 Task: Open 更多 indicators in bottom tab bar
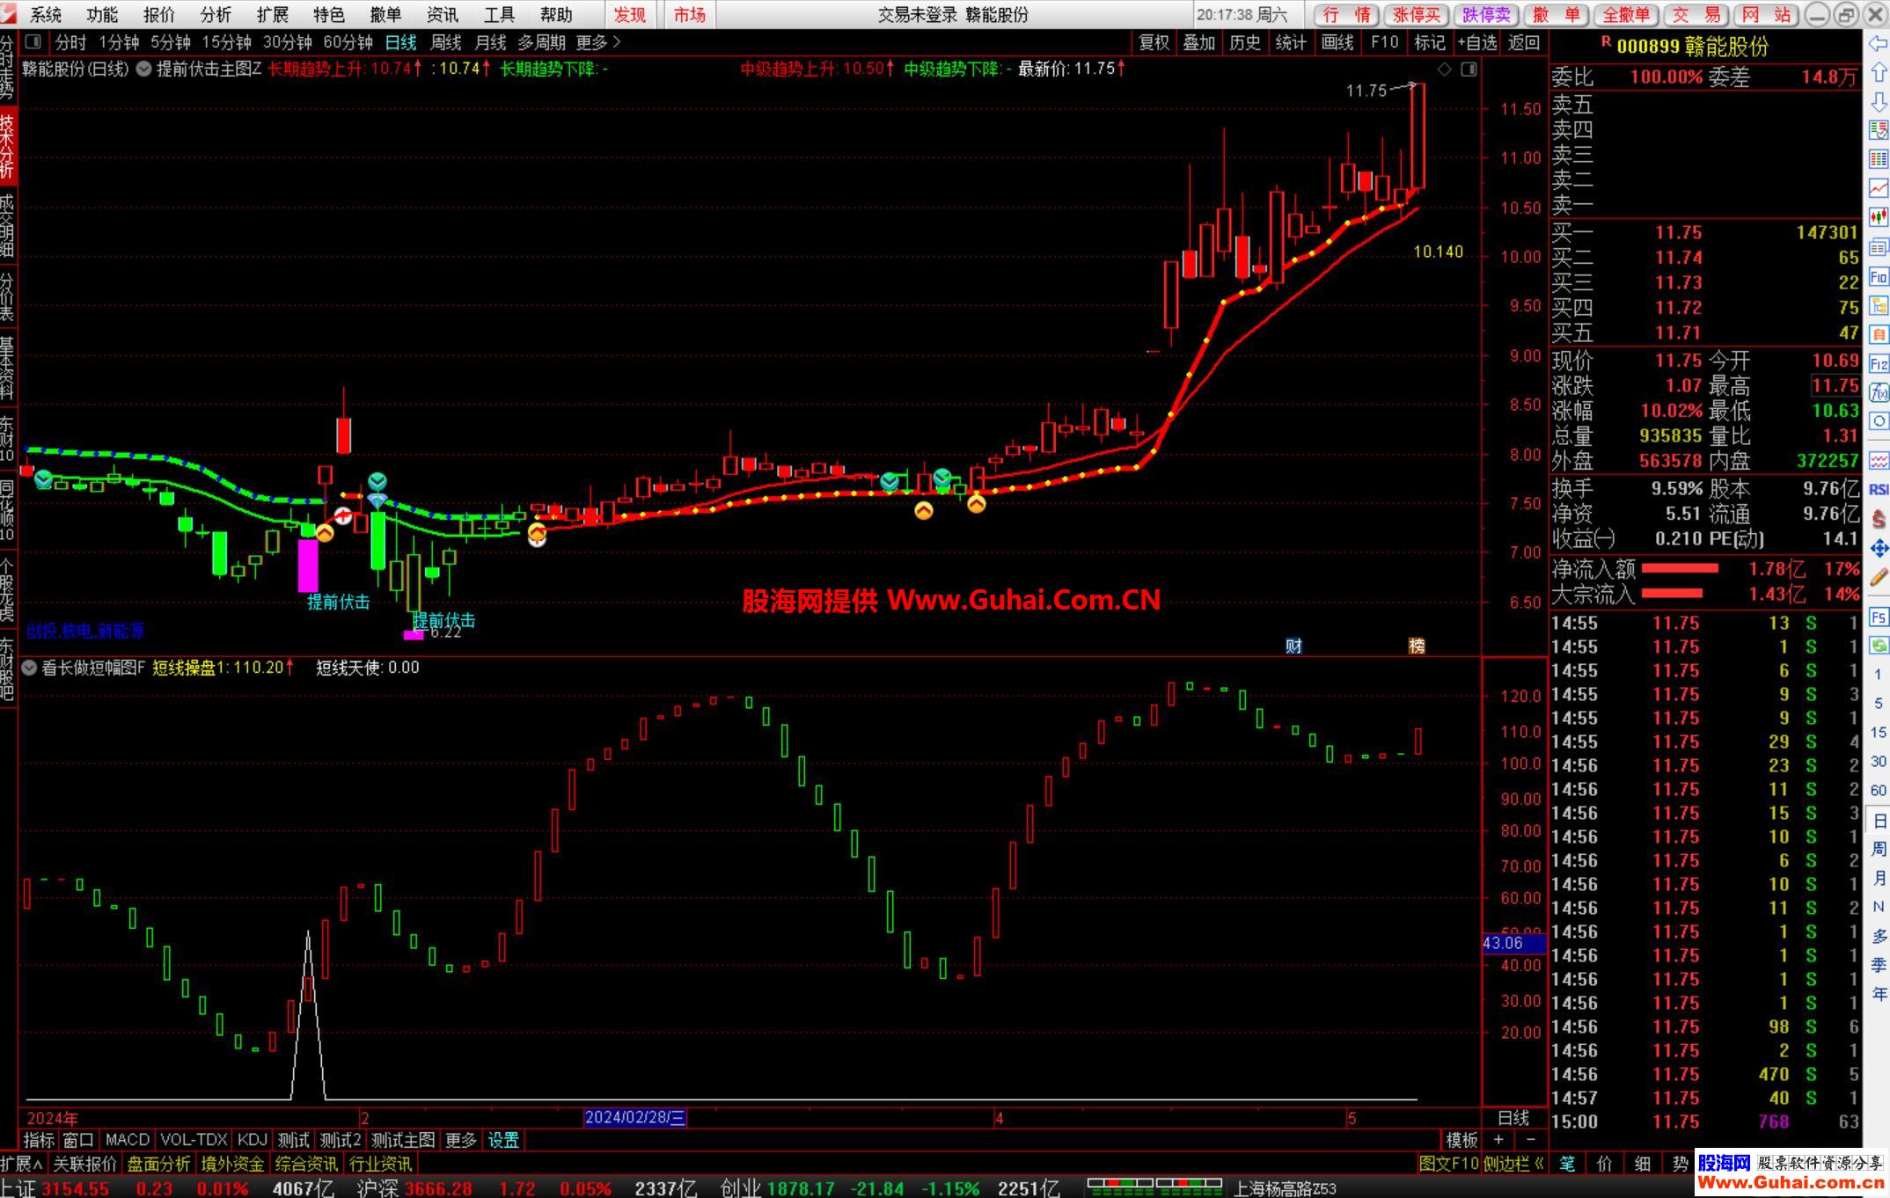(x=461, y=1140)
